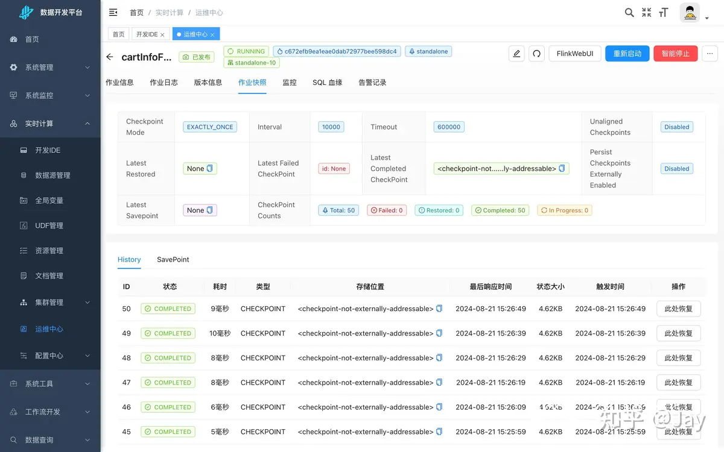Copy storage location for checkpoint 49
The image size is (724, 452).
pos(439,333)
